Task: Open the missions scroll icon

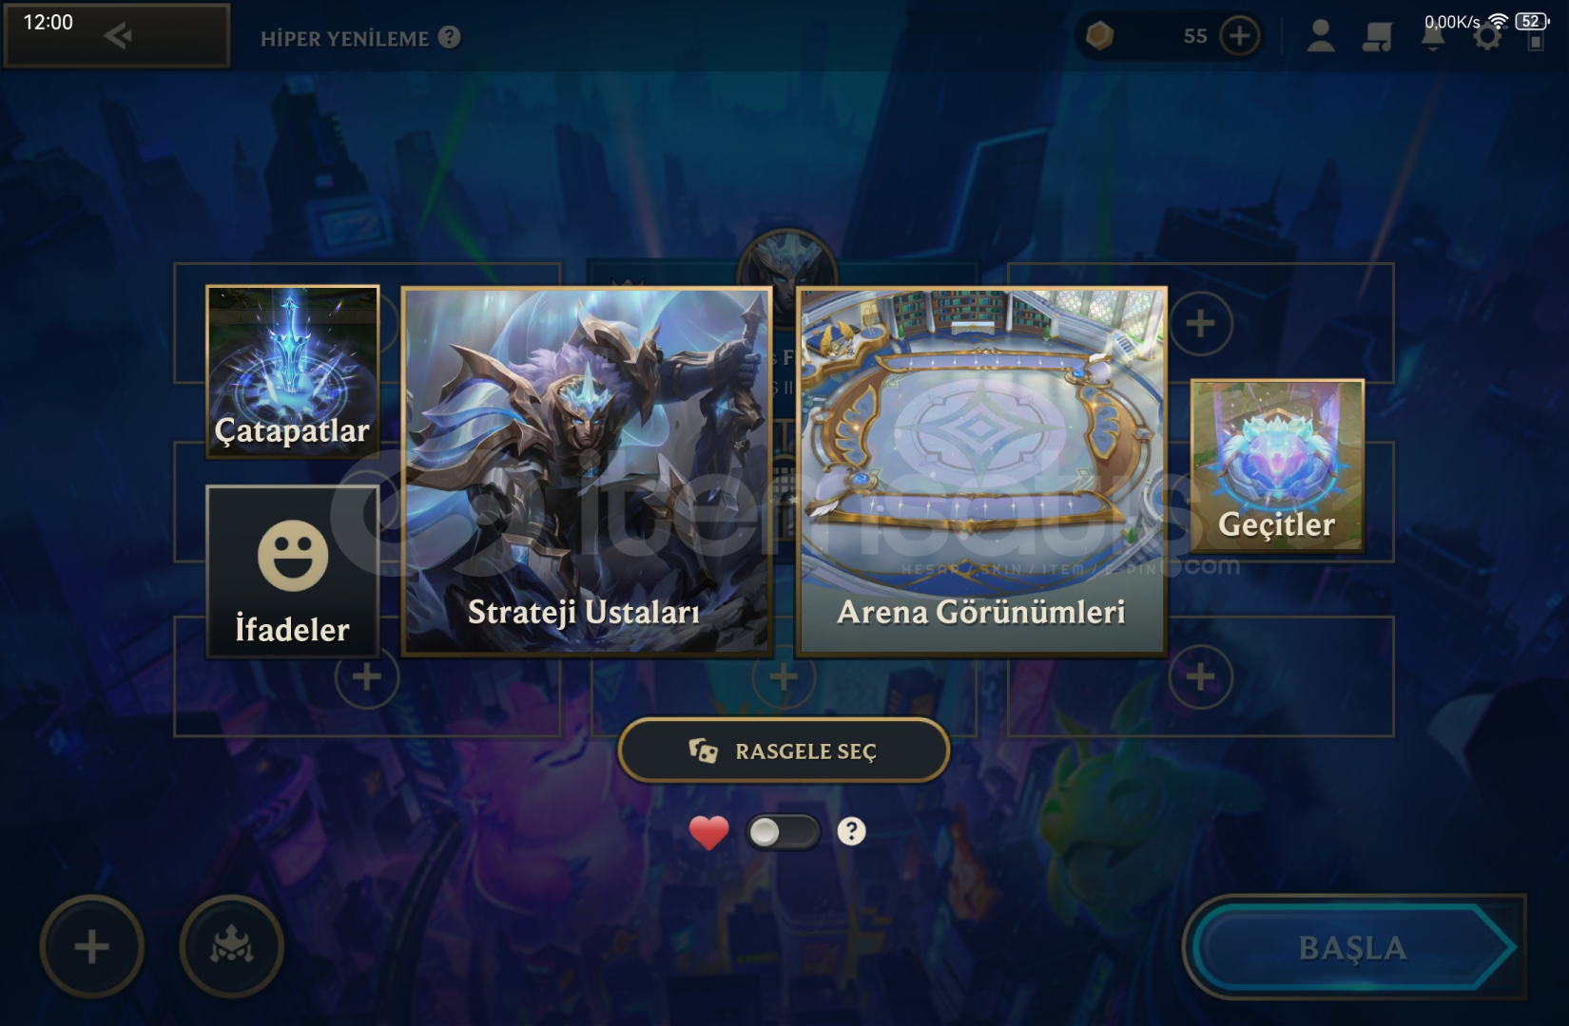Action: coord(1377,37)
